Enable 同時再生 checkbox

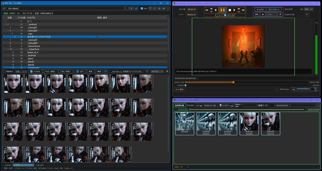point(4,72)
